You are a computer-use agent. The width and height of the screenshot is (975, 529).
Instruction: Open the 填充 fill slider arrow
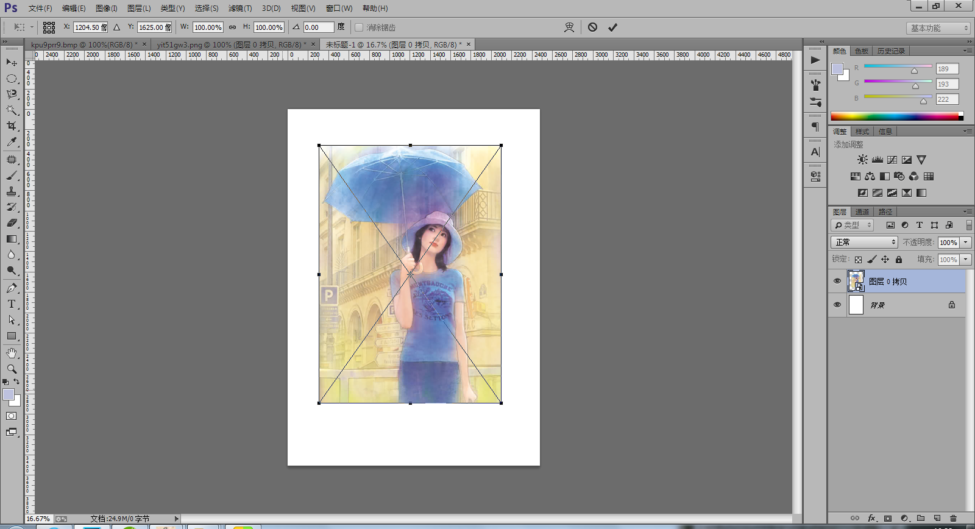[966, 260]
